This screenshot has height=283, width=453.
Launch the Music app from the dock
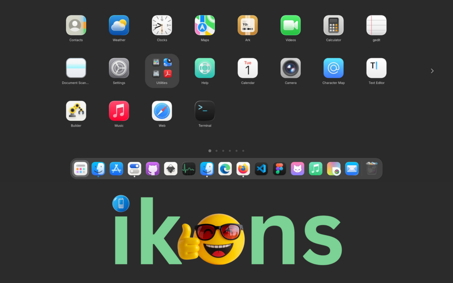tap(315, 169)
